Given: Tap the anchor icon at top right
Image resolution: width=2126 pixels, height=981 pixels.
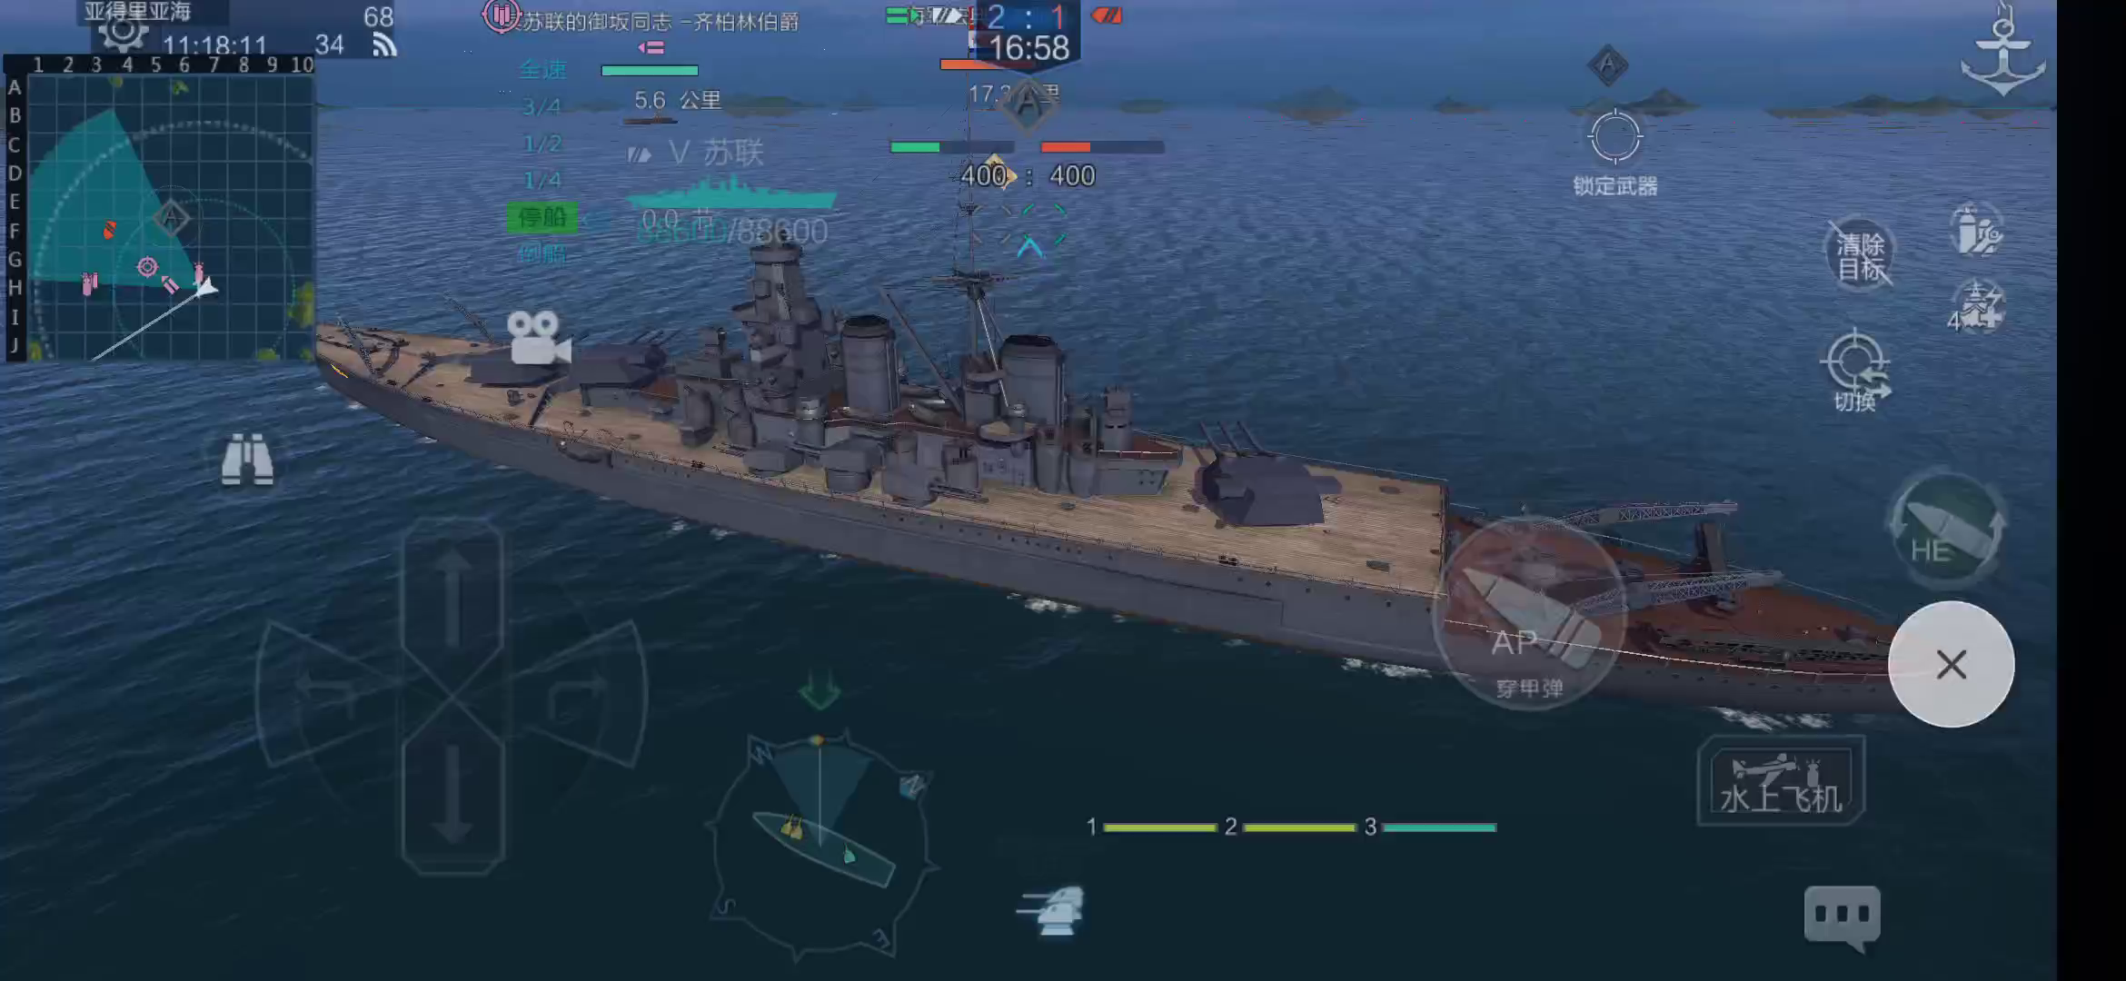Looking at the screenshot, I should (x=2002, y=50).
